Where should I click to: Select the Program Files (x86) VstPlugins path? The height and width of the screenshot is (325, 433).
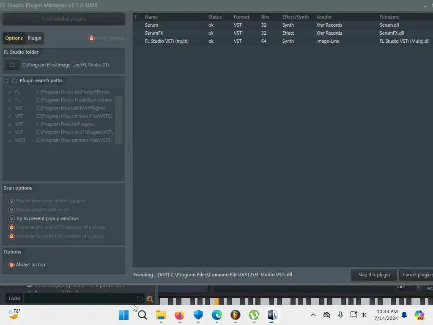pyautogui.click(x=71, y=108)
